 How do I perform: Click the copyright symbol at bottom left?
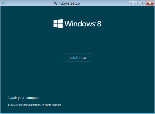8,105
